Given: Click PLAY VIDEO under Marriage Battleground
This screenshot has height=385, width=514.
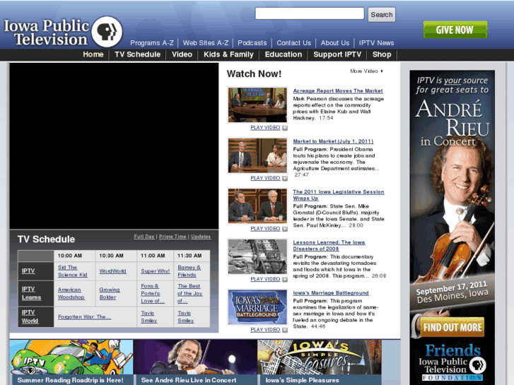Looking at the screenshot, I should 265,330.
